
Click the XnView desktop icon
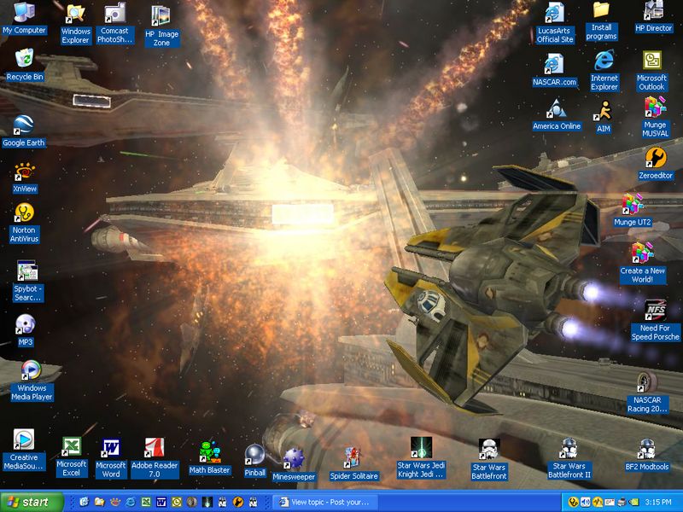(x=25, y=177)
